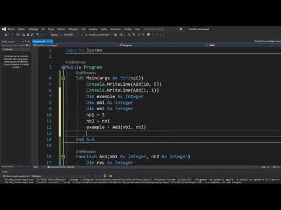Collapse the Module Program block
This screenshot has width=281, height=210.
(x=63, y=67)
